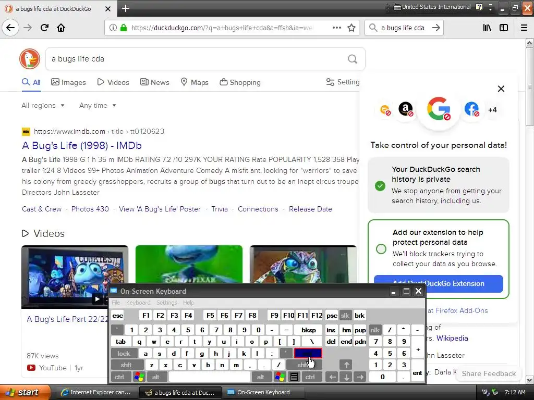Submit the Firefox search bar arrow

pyautogui.click(x=436, y=28)
